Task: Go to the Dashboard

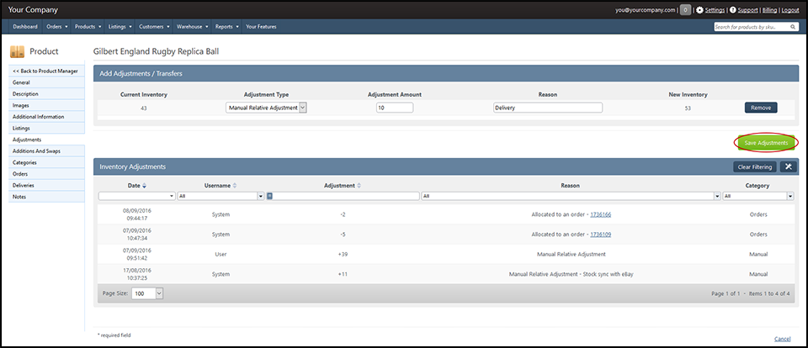Action: 25,27
